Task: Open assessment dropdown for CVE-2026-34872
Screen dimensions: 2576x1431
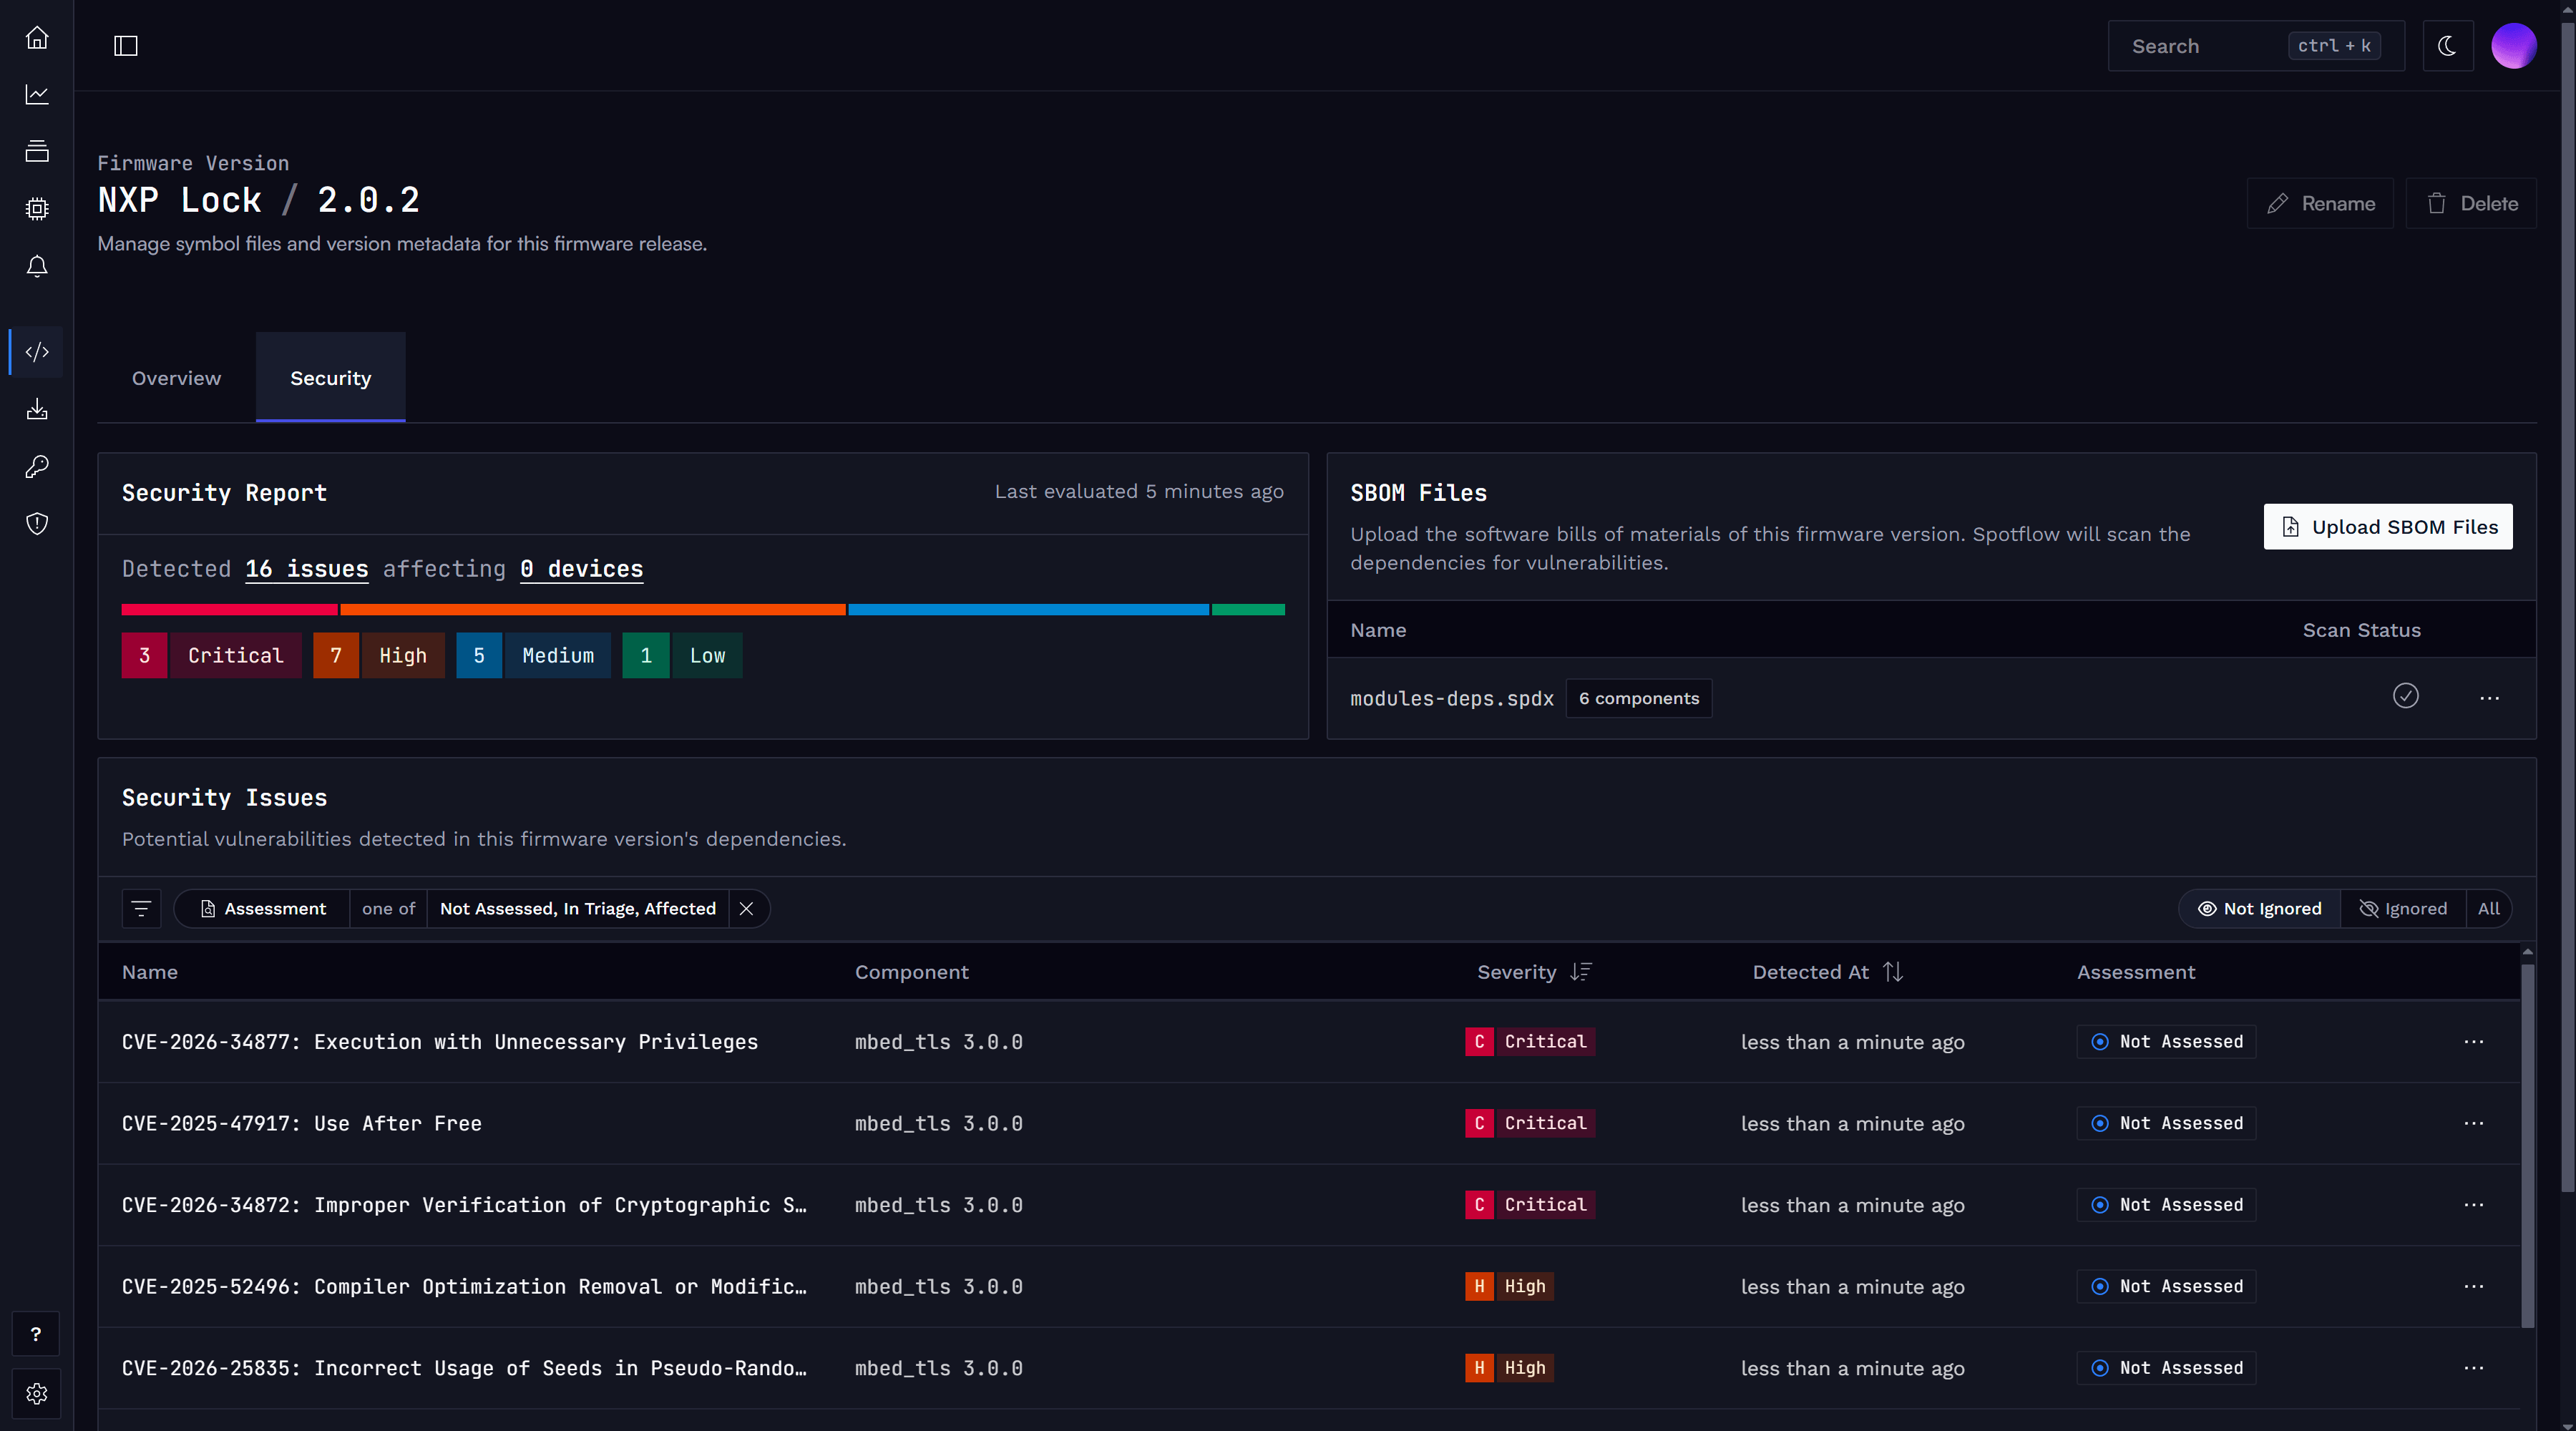Action: (2166, 1204)
